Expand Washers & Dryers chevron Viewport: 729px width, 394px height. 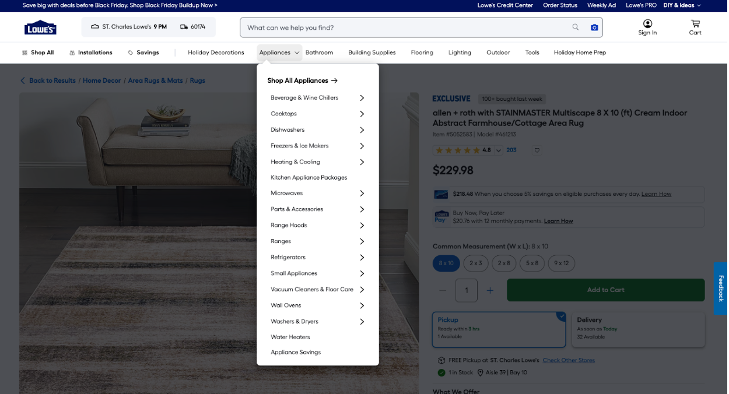click(362, 321)
